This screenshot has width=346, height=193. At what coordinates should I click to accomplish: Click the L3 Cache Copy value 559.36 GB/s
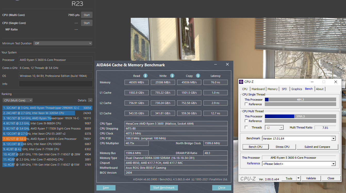189,113
